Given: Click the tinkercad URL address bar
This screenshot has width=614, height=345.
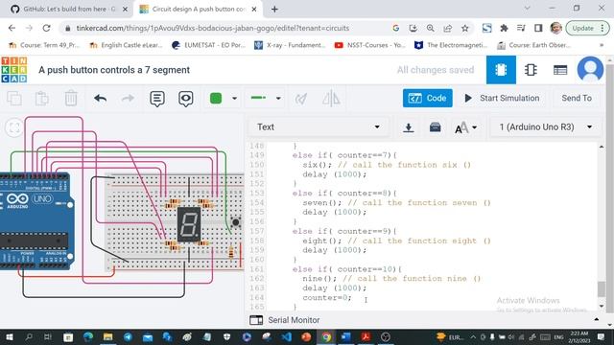Looking at the screenshot, I should (x=212, y=28).
